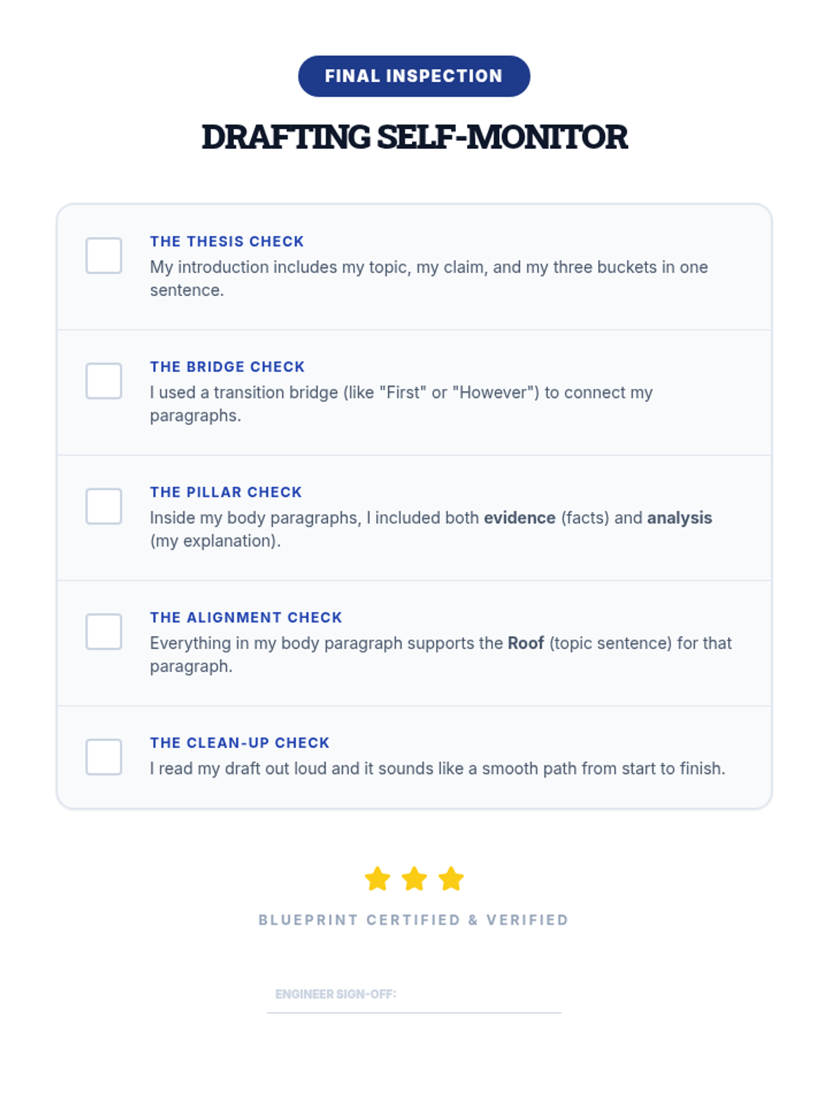Click the bold word "evidence"
Image resolution: width=828 pixels, height=1104 pixels.
(x=520, y=518)
